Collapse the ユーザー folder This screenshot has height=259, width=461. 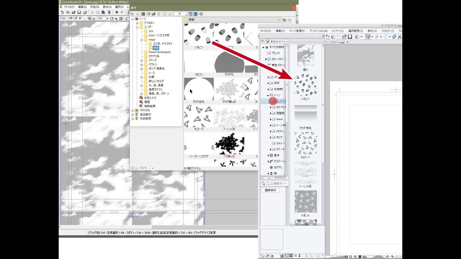(x=137, y=27)
